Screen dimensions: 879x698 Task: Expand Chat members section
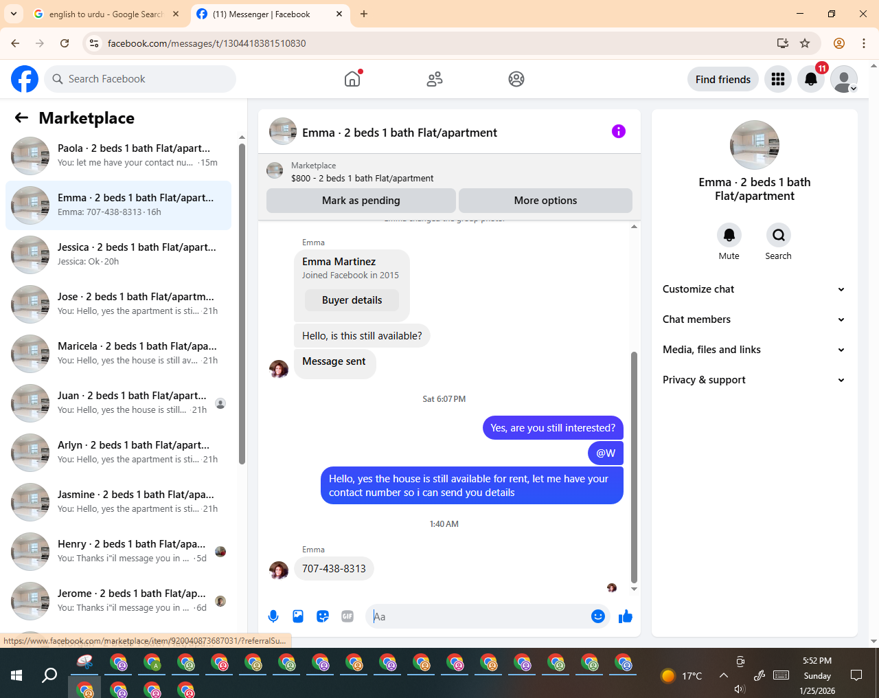pos(754,319)
